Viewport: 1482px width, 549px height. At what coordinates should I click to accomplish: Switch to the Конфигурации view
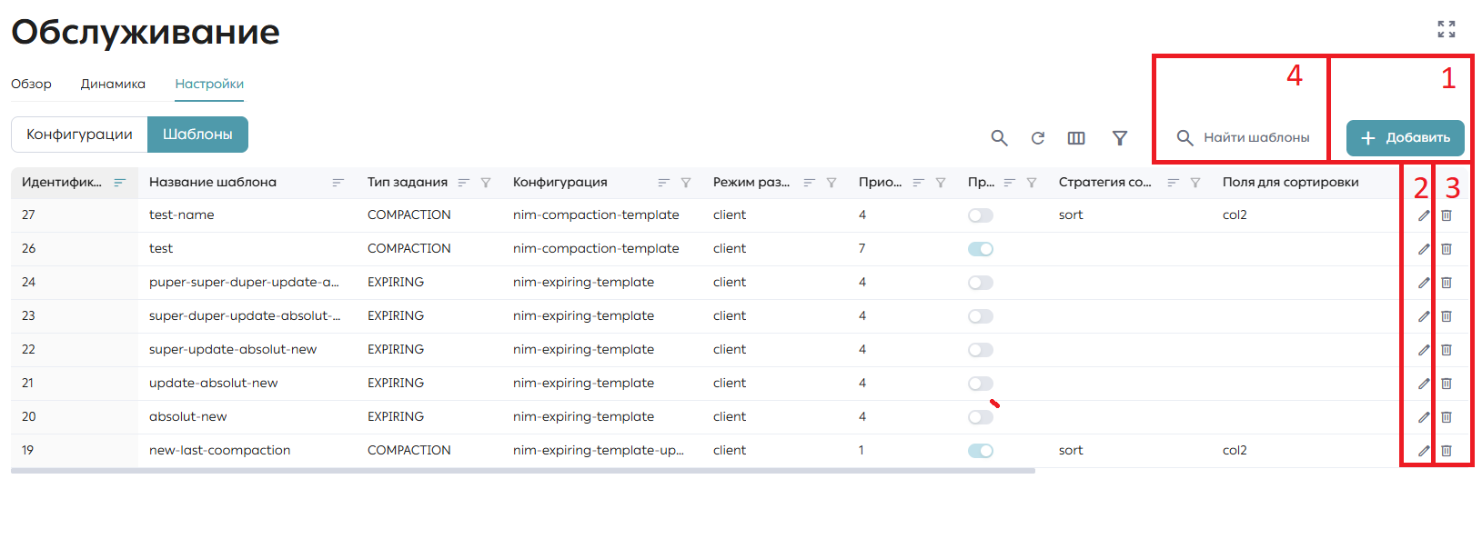(x=79, y=135)
